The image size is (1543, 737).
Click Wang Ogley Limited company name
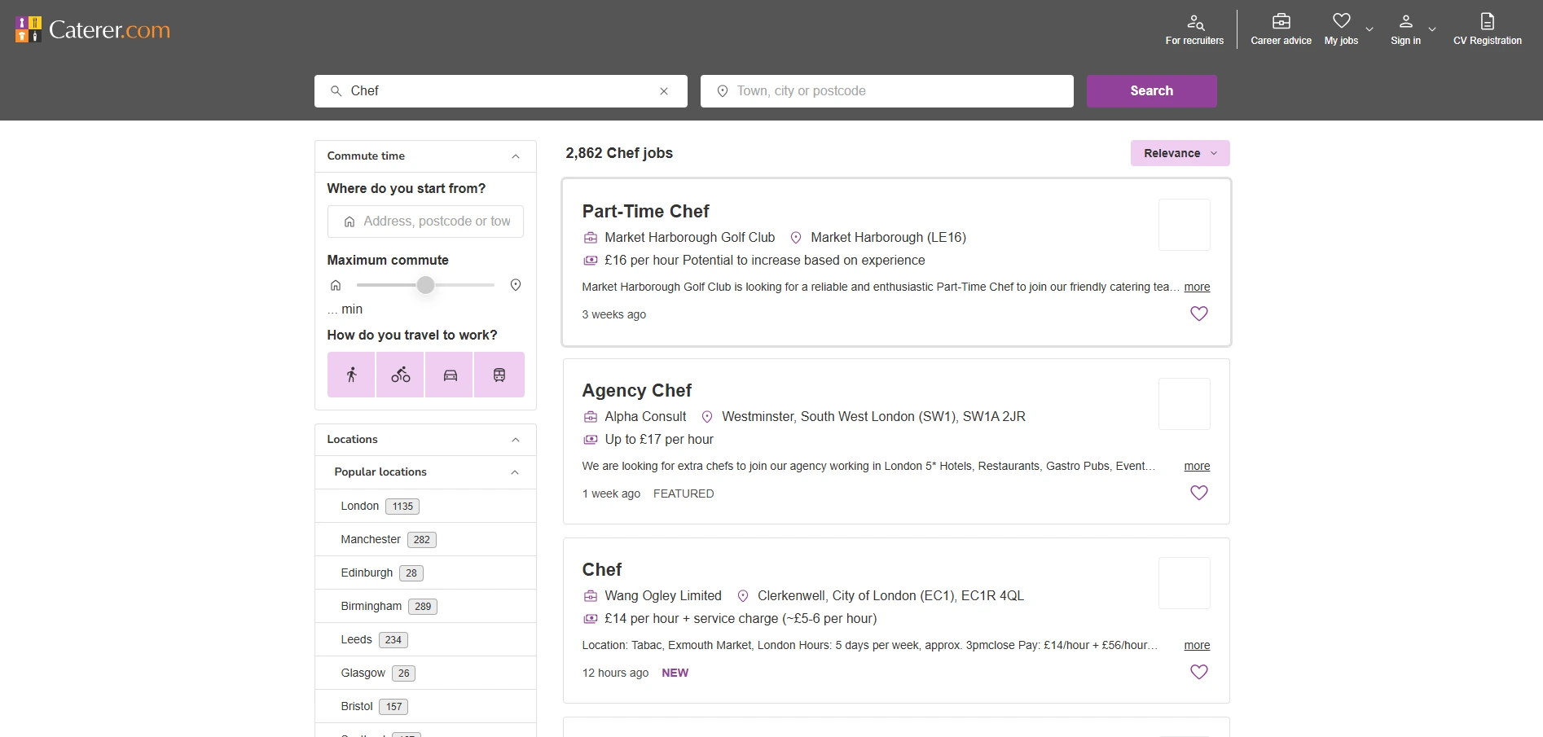click(663, 595)
